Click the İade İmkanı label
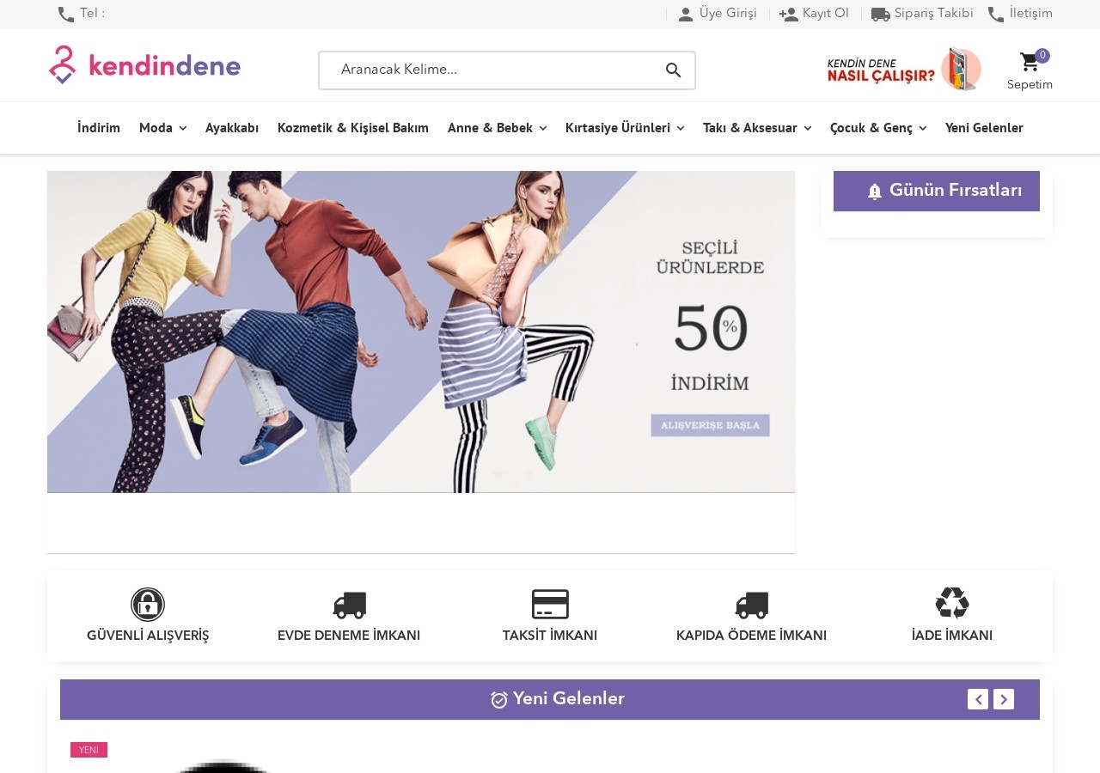 point(952,636)
